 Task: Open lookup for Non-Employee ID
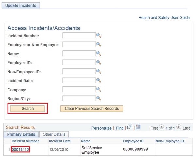(98, 71)
